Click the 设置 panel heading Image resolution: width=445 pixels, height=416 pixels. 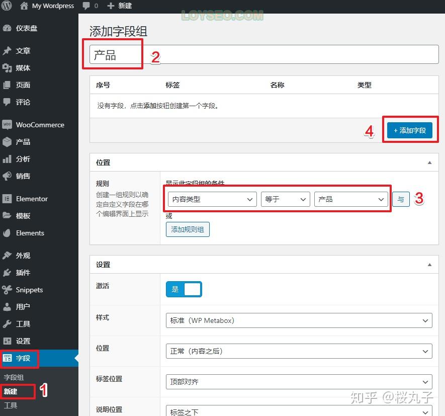coord(103,265)
